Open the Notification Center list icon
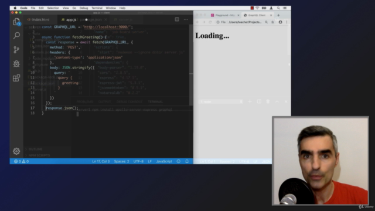The image size is (375, 211). click(x=285, y=8)
